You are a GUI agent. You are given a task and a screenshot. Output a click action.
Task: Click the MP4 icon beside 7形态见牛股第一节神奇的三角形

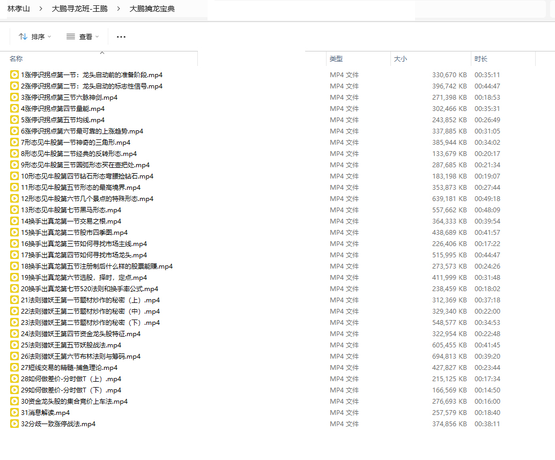(14, 143)
